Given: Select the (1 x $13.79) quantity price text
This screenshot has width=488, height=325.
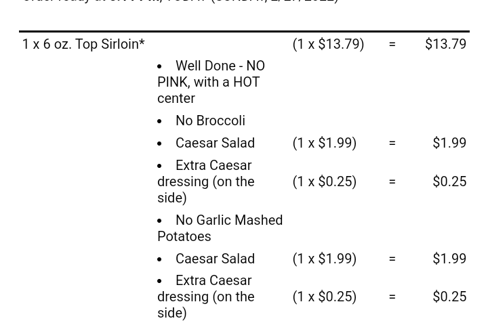Looking at the screenshot, I should tap(328, 44).
